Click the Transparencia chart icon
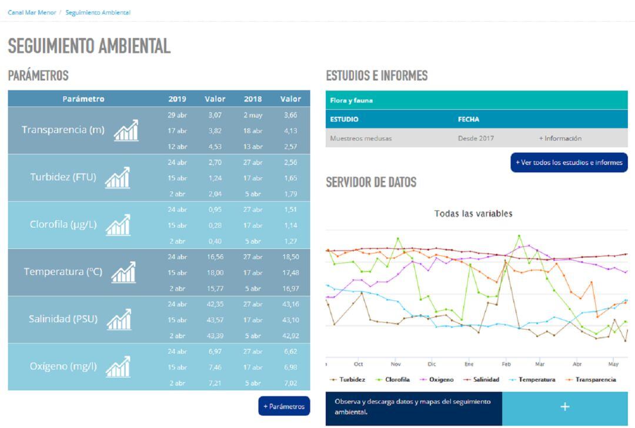 coord(126,130)
